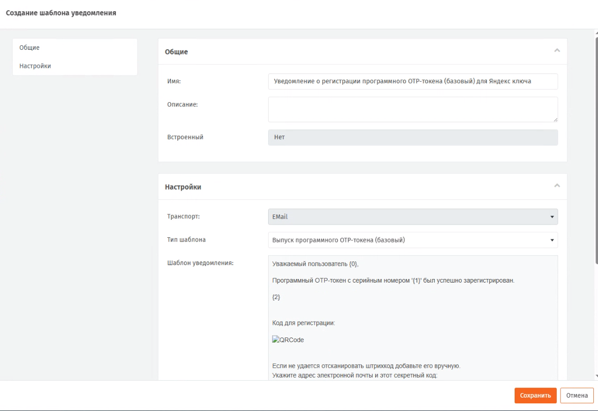This screenshot has width=598, height=411.
Task: Focus the Имя text field
Action: [413, 82]
